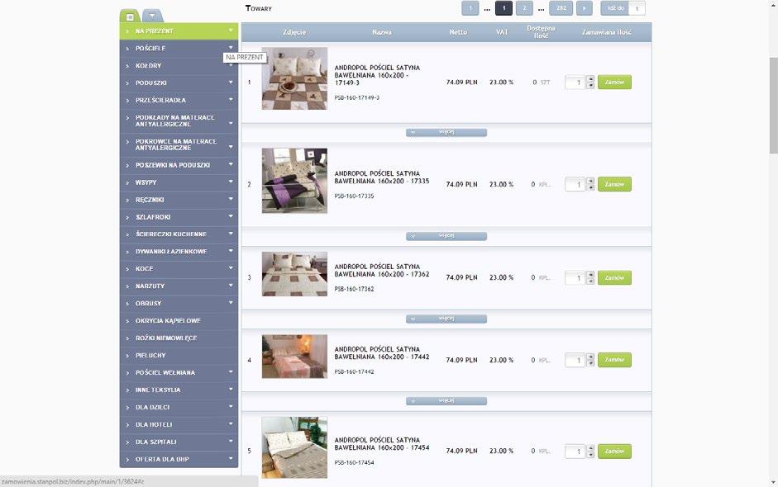Expand arrow next to SZLAFROKI
This screenshot has height=487, width=778.
231,216
